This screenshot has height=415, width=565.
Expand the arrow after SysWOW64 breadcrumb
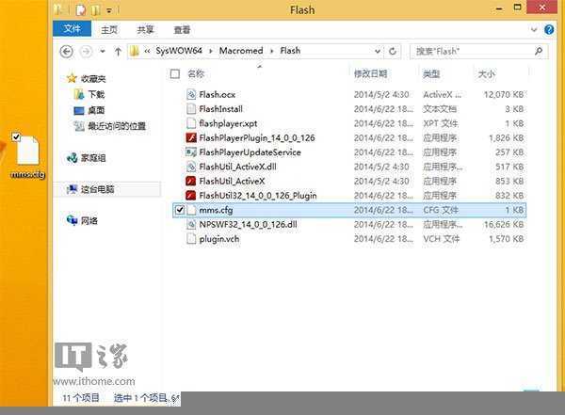[x=210, y=51]
